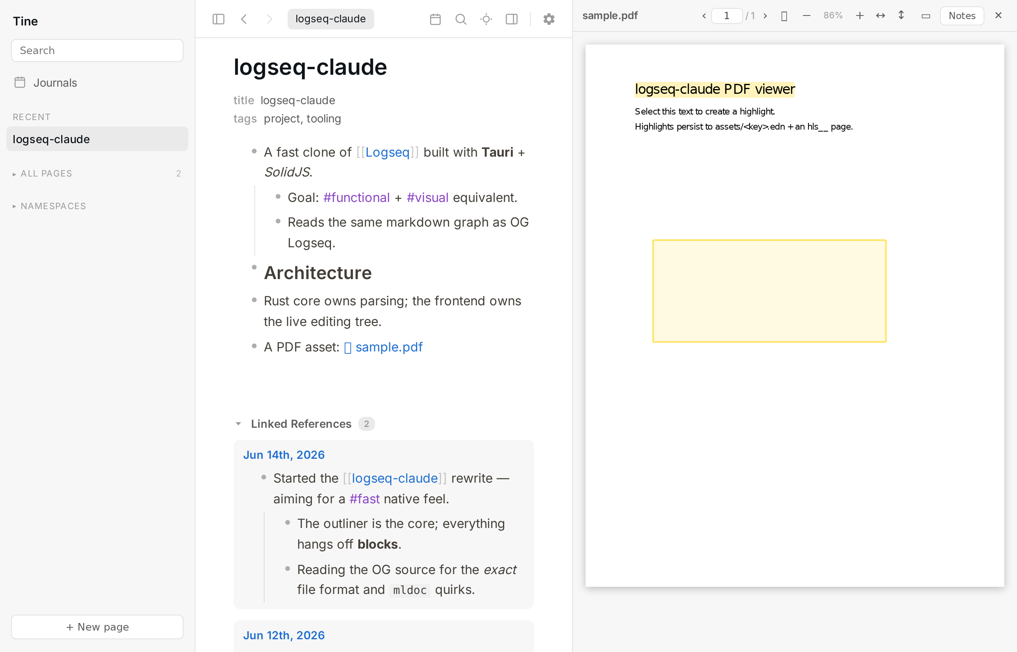Click the Journals calendar icon in sidebar
Screen dimensions: 1017x652
click(x=20, y=82)
